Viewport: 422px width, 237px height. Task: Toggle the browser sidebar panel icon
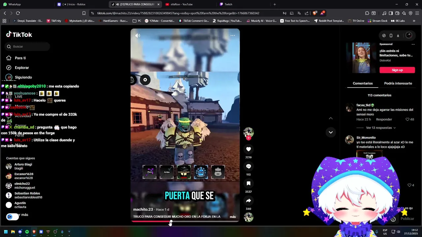[391, 13]
